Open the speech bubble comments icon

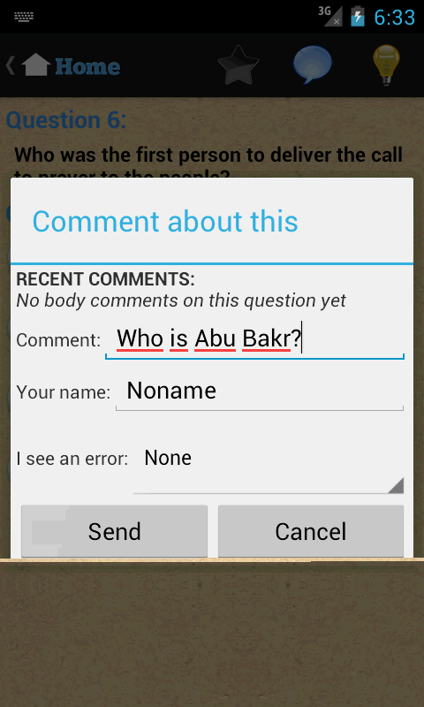point(312,64)
